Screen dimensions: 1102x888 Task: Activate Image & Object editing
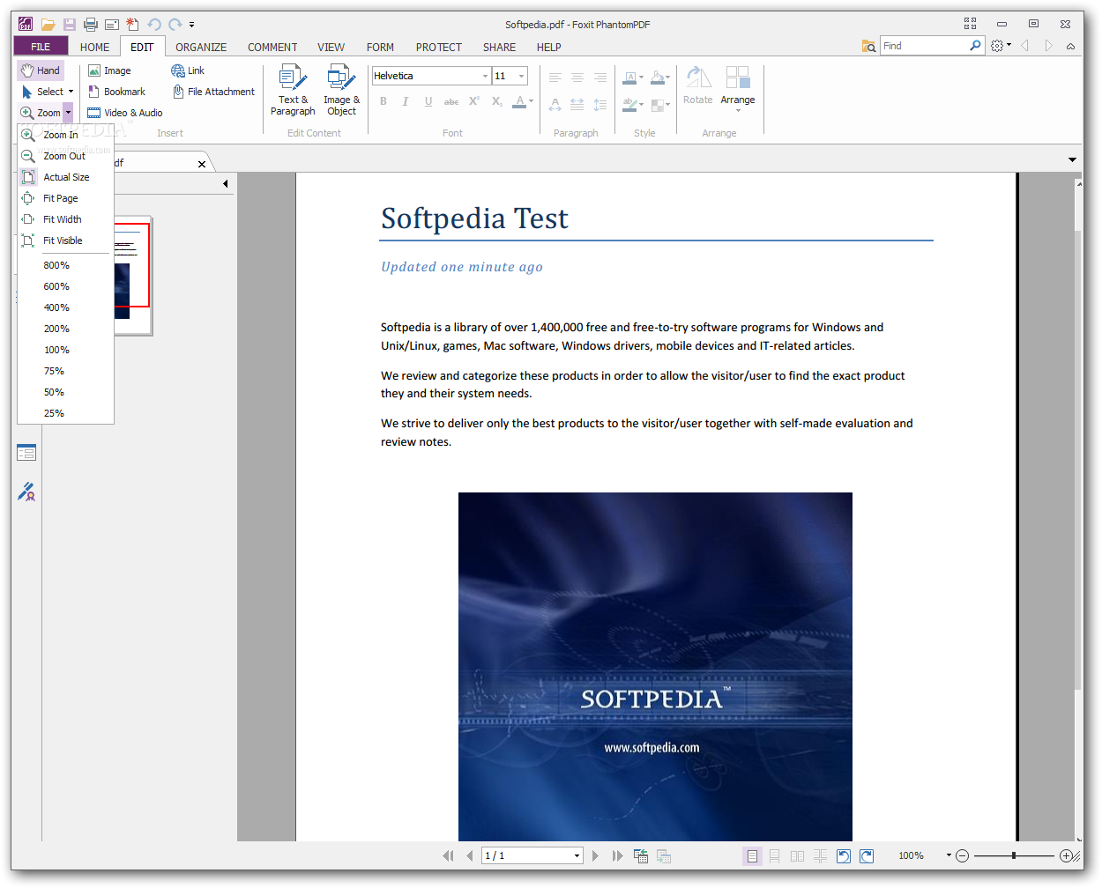click(341, 91)
